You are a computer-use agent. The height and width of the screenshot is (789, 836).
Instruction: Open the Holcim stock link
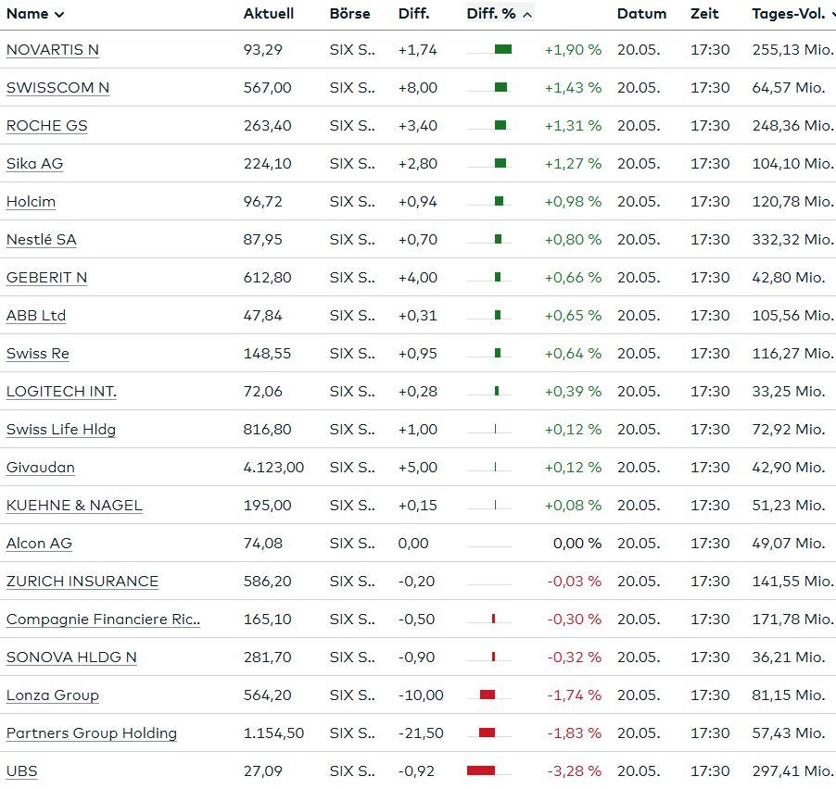pos(31,201)
